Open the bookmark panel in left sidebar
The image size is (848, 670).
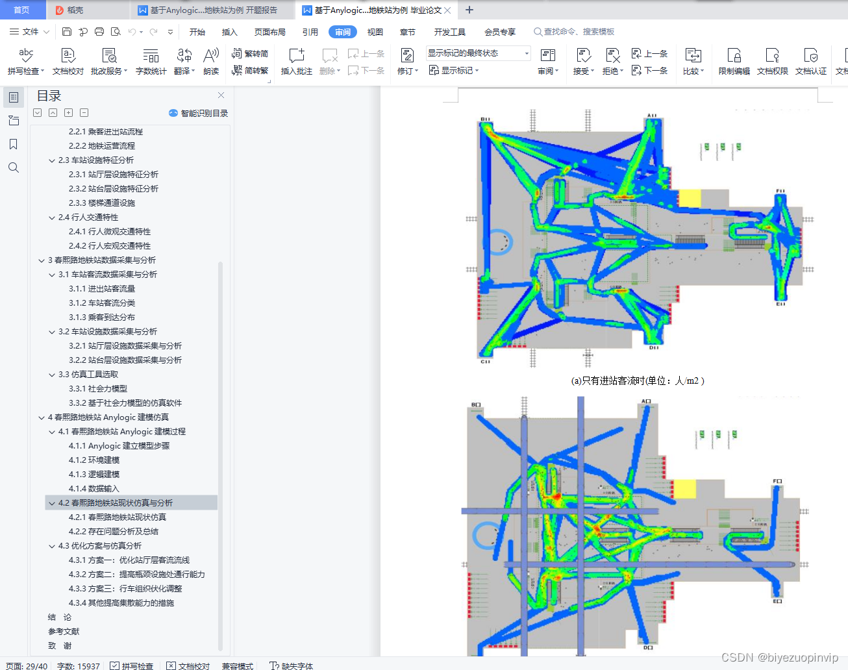point(14,144)
